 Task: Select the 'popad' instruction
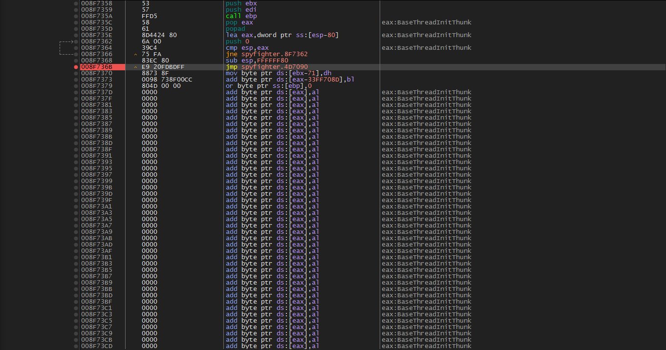click(236, 29)
